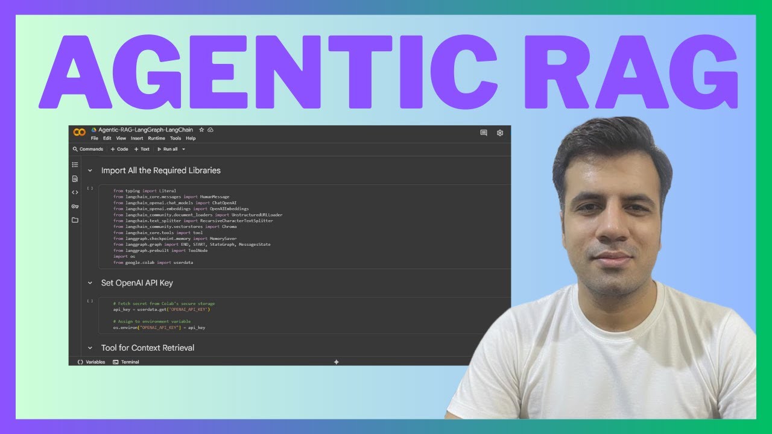Open the table of contents sidebar icon

tap(75, 165)
